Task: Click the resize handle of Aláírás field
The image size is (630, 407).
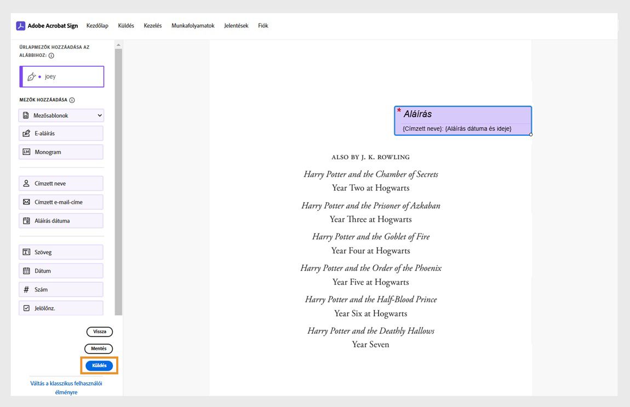Action: [531, 135]
